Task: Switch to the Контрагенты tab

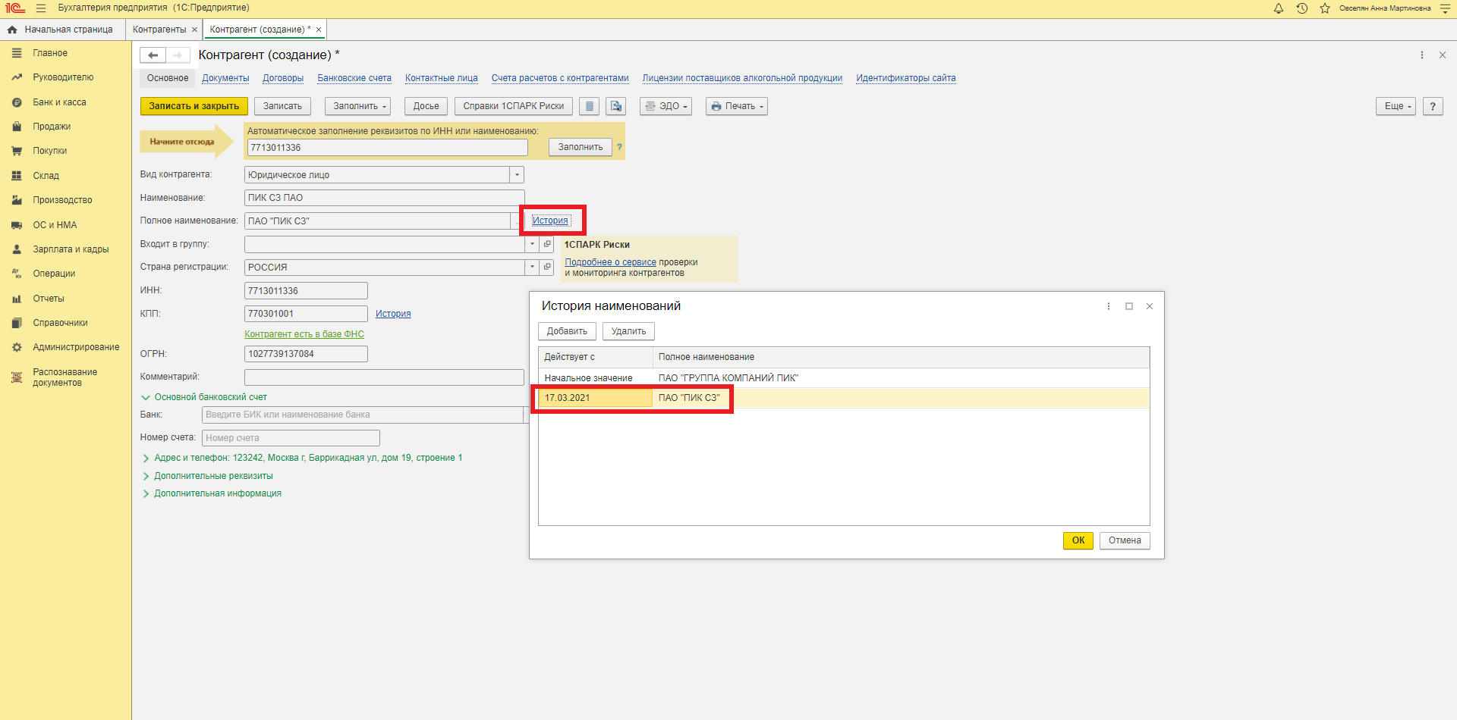Action: 159,30
